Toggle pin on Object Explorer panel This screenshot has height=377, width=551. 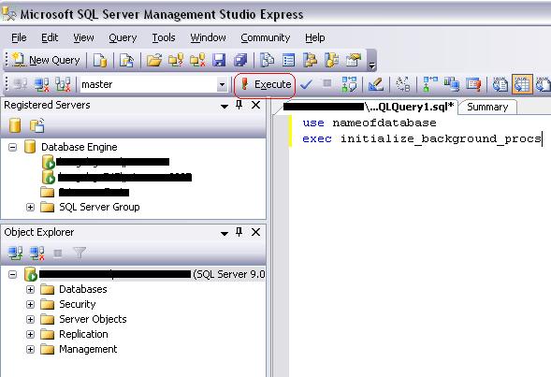click(239, 232)
